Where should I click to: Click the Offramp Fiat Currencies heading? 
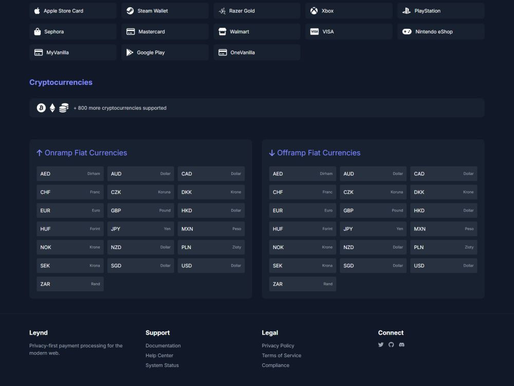tap(319, 153)
